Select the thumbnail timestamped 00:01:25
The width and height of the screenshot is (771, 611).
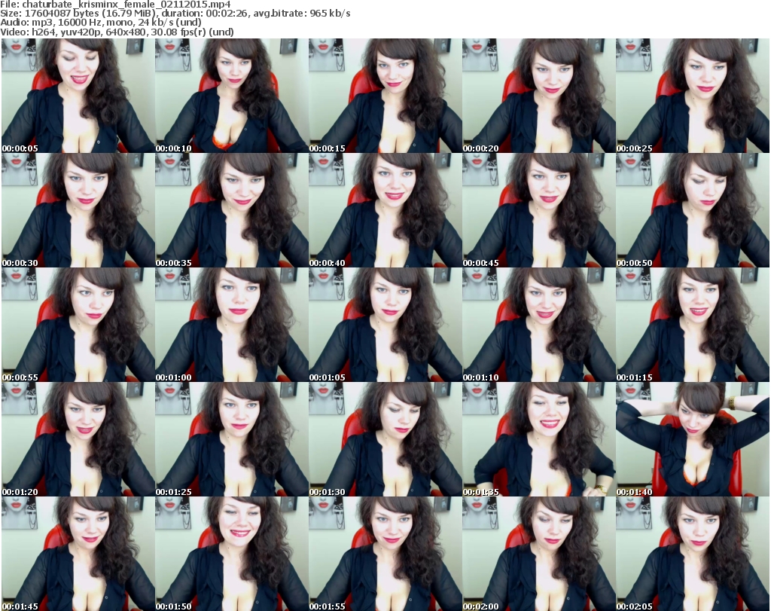(x=232, y=439)
